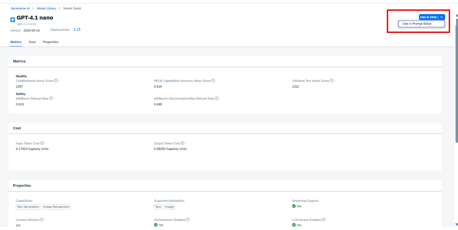Click the Model Detail breadcrumb item
The image size is (458, 230).
coord(72,8)
